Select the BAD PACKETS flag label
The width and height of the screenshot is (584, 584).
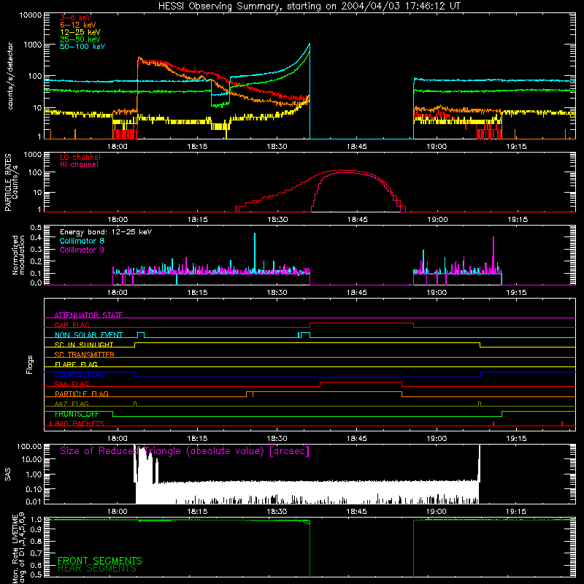click(x=80, y=423)
